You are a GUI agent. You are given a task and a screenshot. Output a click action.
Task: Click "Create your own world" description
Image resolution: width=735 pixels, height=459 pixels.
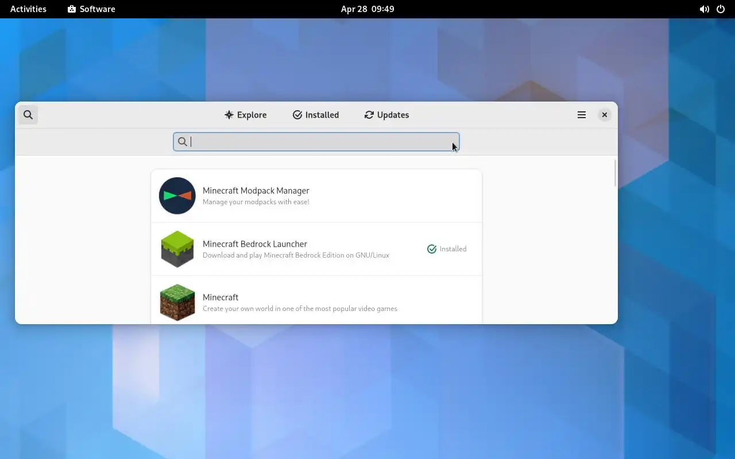300,309
